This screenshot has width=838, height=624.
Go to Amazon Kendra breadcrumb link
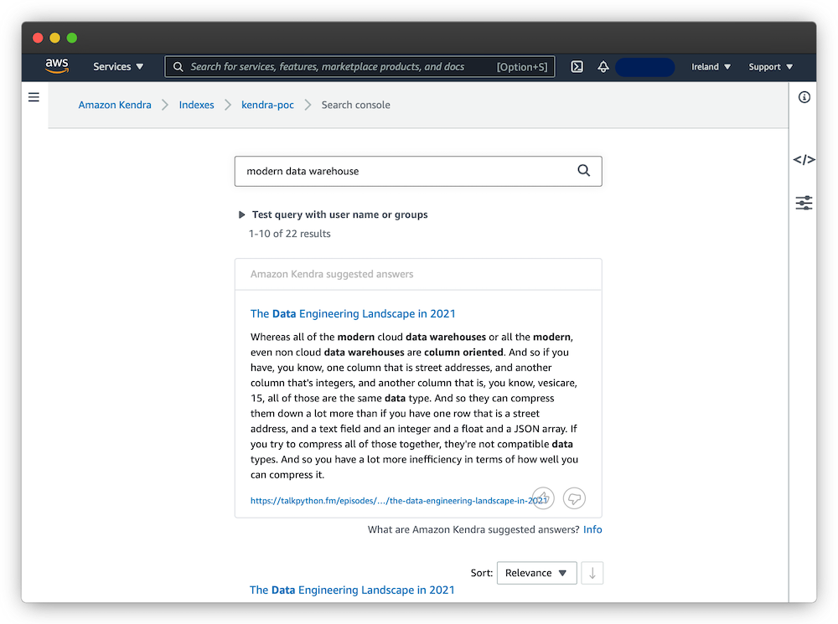coord(115,106)
